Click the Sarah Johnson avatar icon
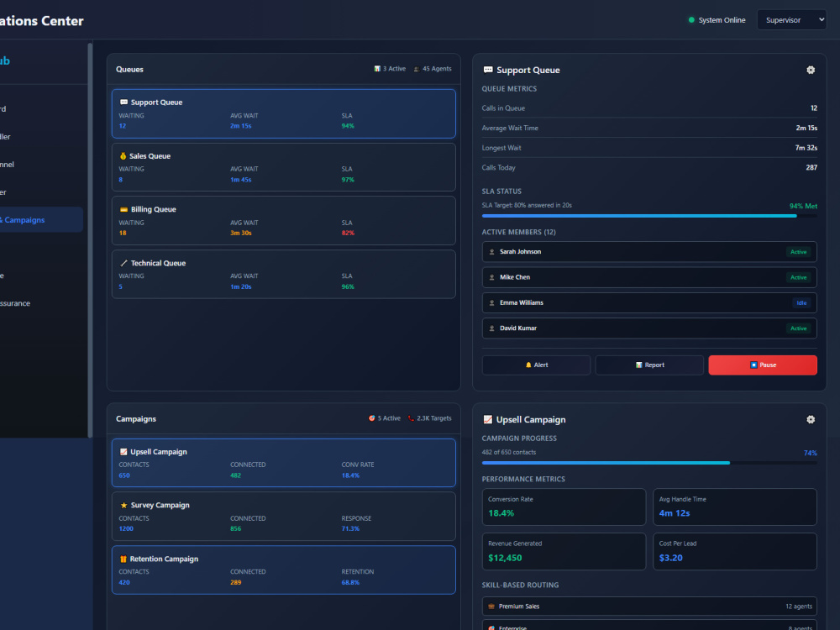Screen dimensions: 840x630 tap(491, 252)
